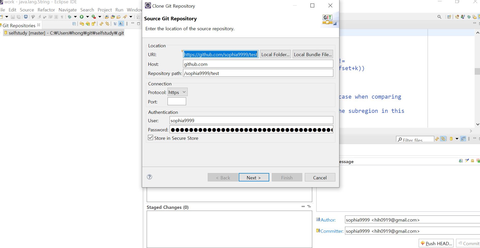The image size is (480, 248).
Task: Click the Local Folder... button
Action: tap(275, 54)
